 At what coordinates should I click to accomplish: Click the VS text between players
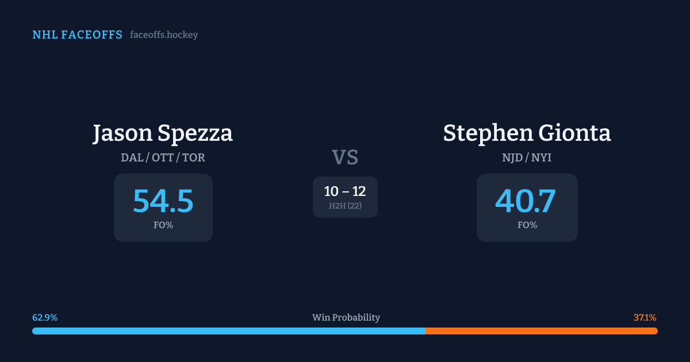coord(345,157)
